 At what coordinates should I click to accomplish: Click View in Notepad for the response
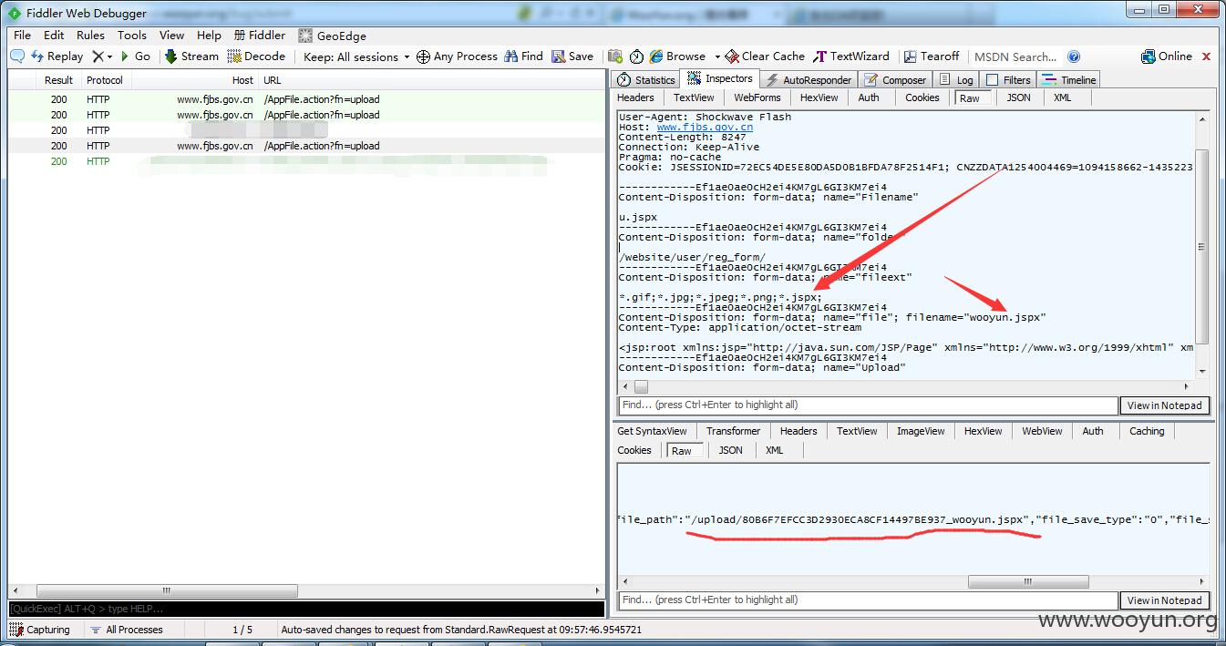pyautogui.click(x=1164, y=600)
